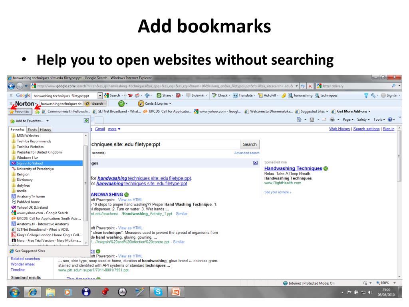Viewport: 409px width, 307px height.
Task: Click the RSS feeds icon in command bar
Action: point(312,120)
